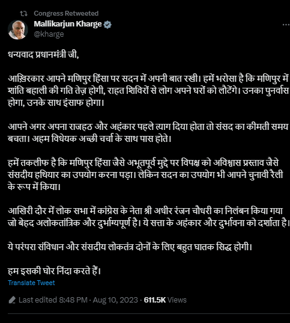Open the Congress Retweeted label
This screenshot has height=323, width=290.
click(66, 13)
